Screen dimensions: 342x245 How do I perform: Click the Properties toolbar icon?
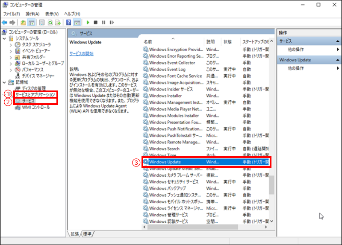click(42, 23)
